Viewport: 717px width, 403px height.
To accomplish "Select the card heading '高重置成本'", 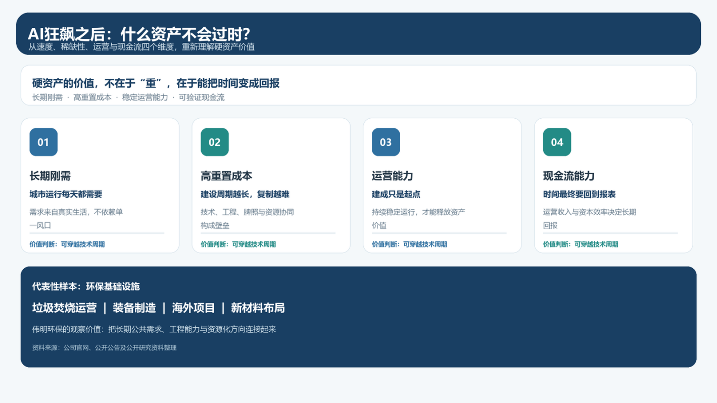I will point(226,176).
